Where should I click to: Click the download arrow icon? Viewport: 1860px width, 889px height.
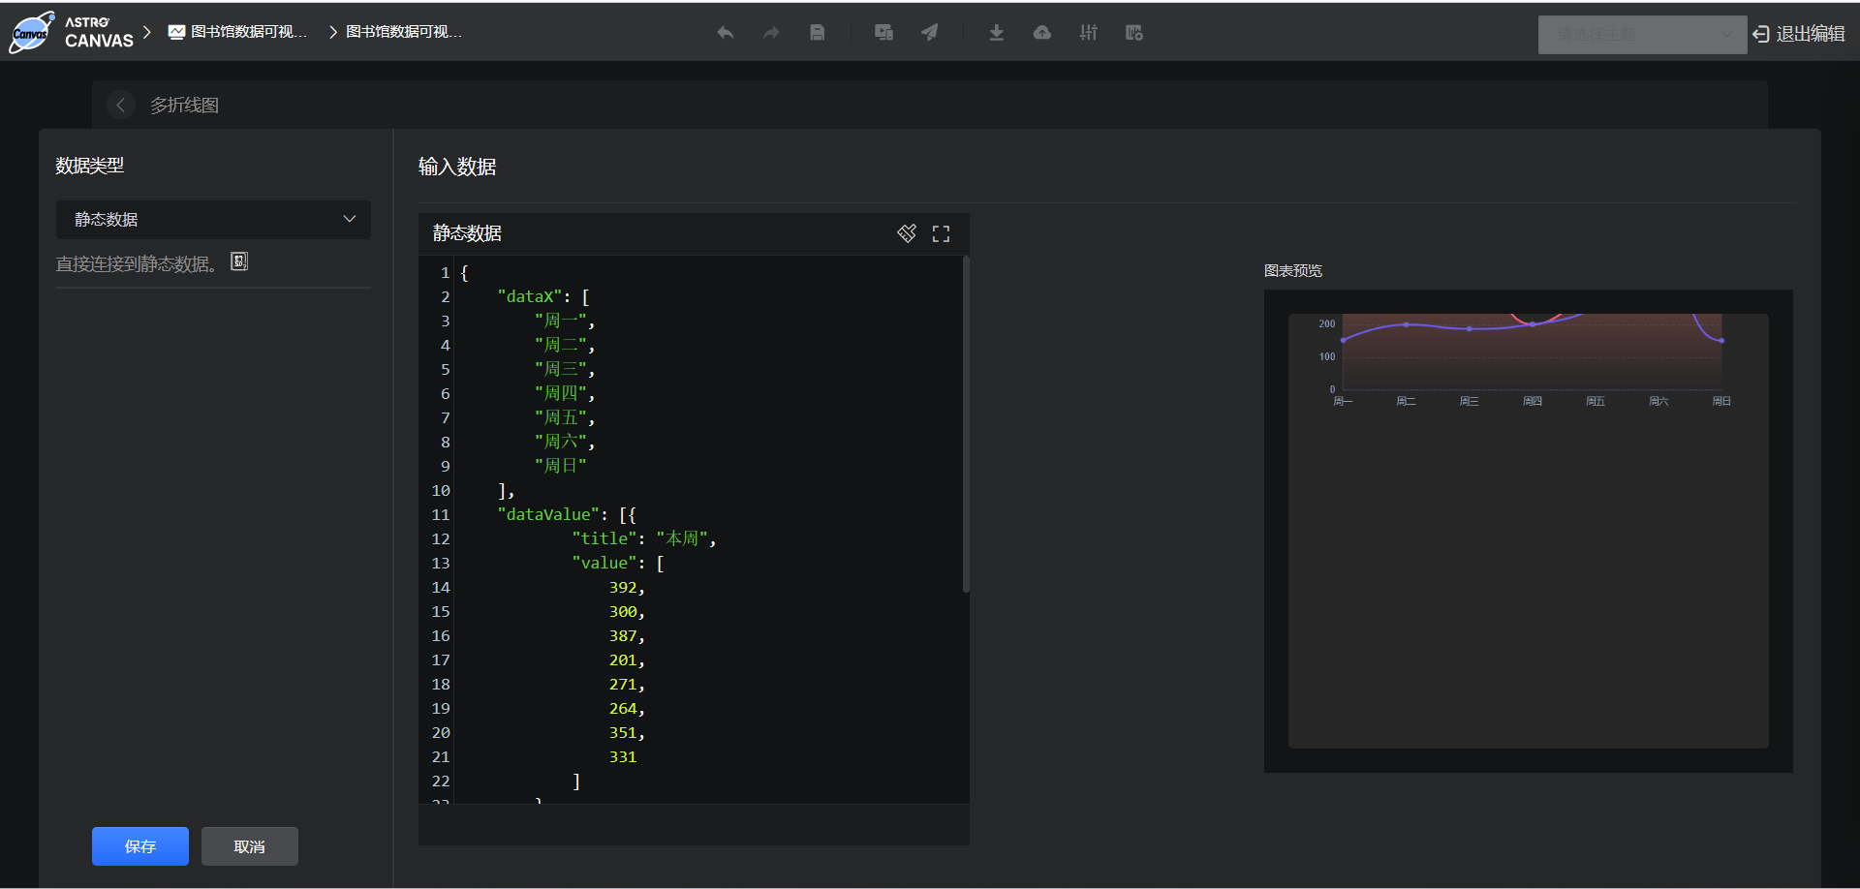996,33
